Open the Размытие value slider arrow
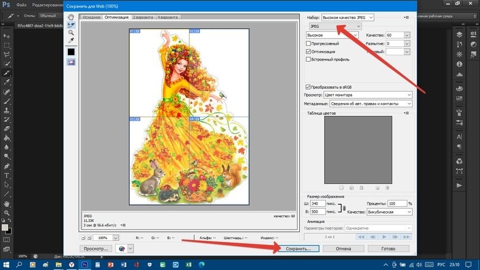This screenshot has height=270, width=480. pos(407,43)
